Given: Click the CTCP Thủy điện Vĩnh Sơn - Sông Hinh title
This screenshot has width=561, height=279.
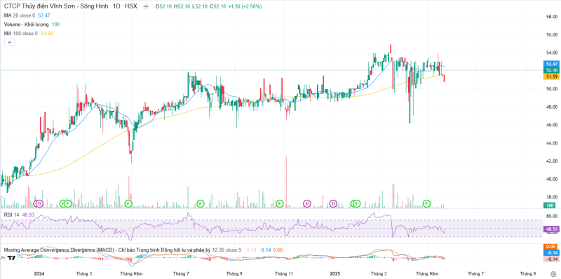Looking at the screenshot, I should tap(58, 6).
